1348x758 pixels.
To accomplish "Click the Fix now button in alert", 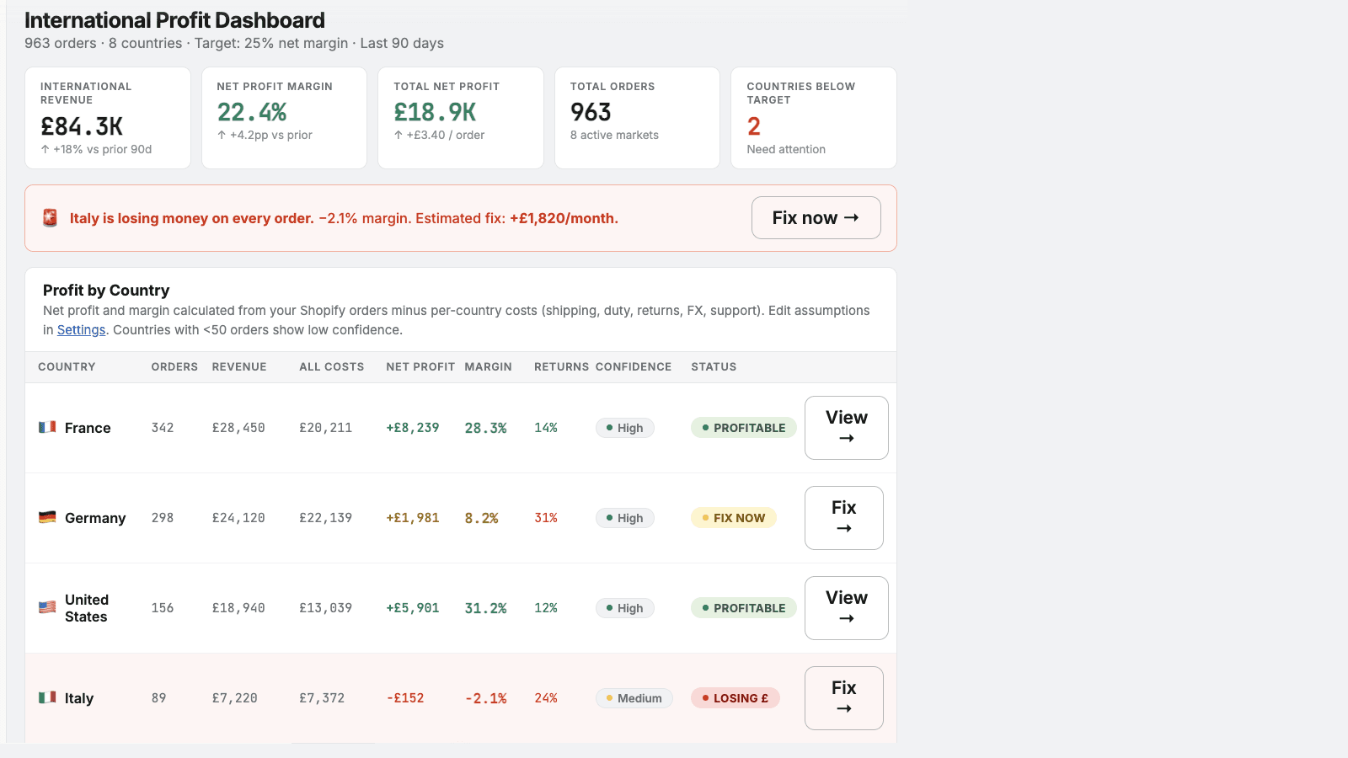I will click(816, 218).
